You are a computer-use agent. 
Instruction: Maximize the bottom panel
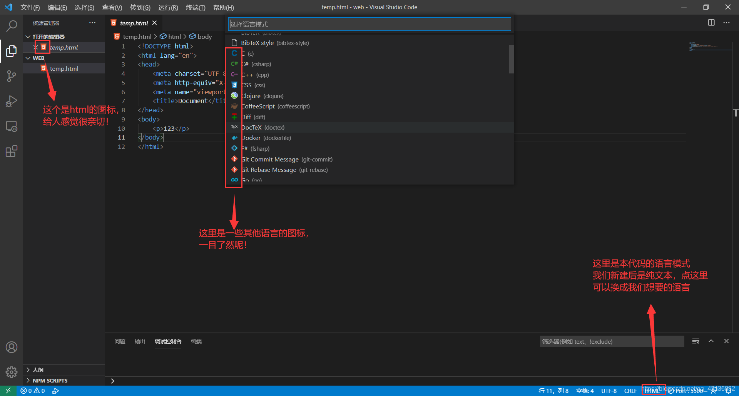coord(711,341)
